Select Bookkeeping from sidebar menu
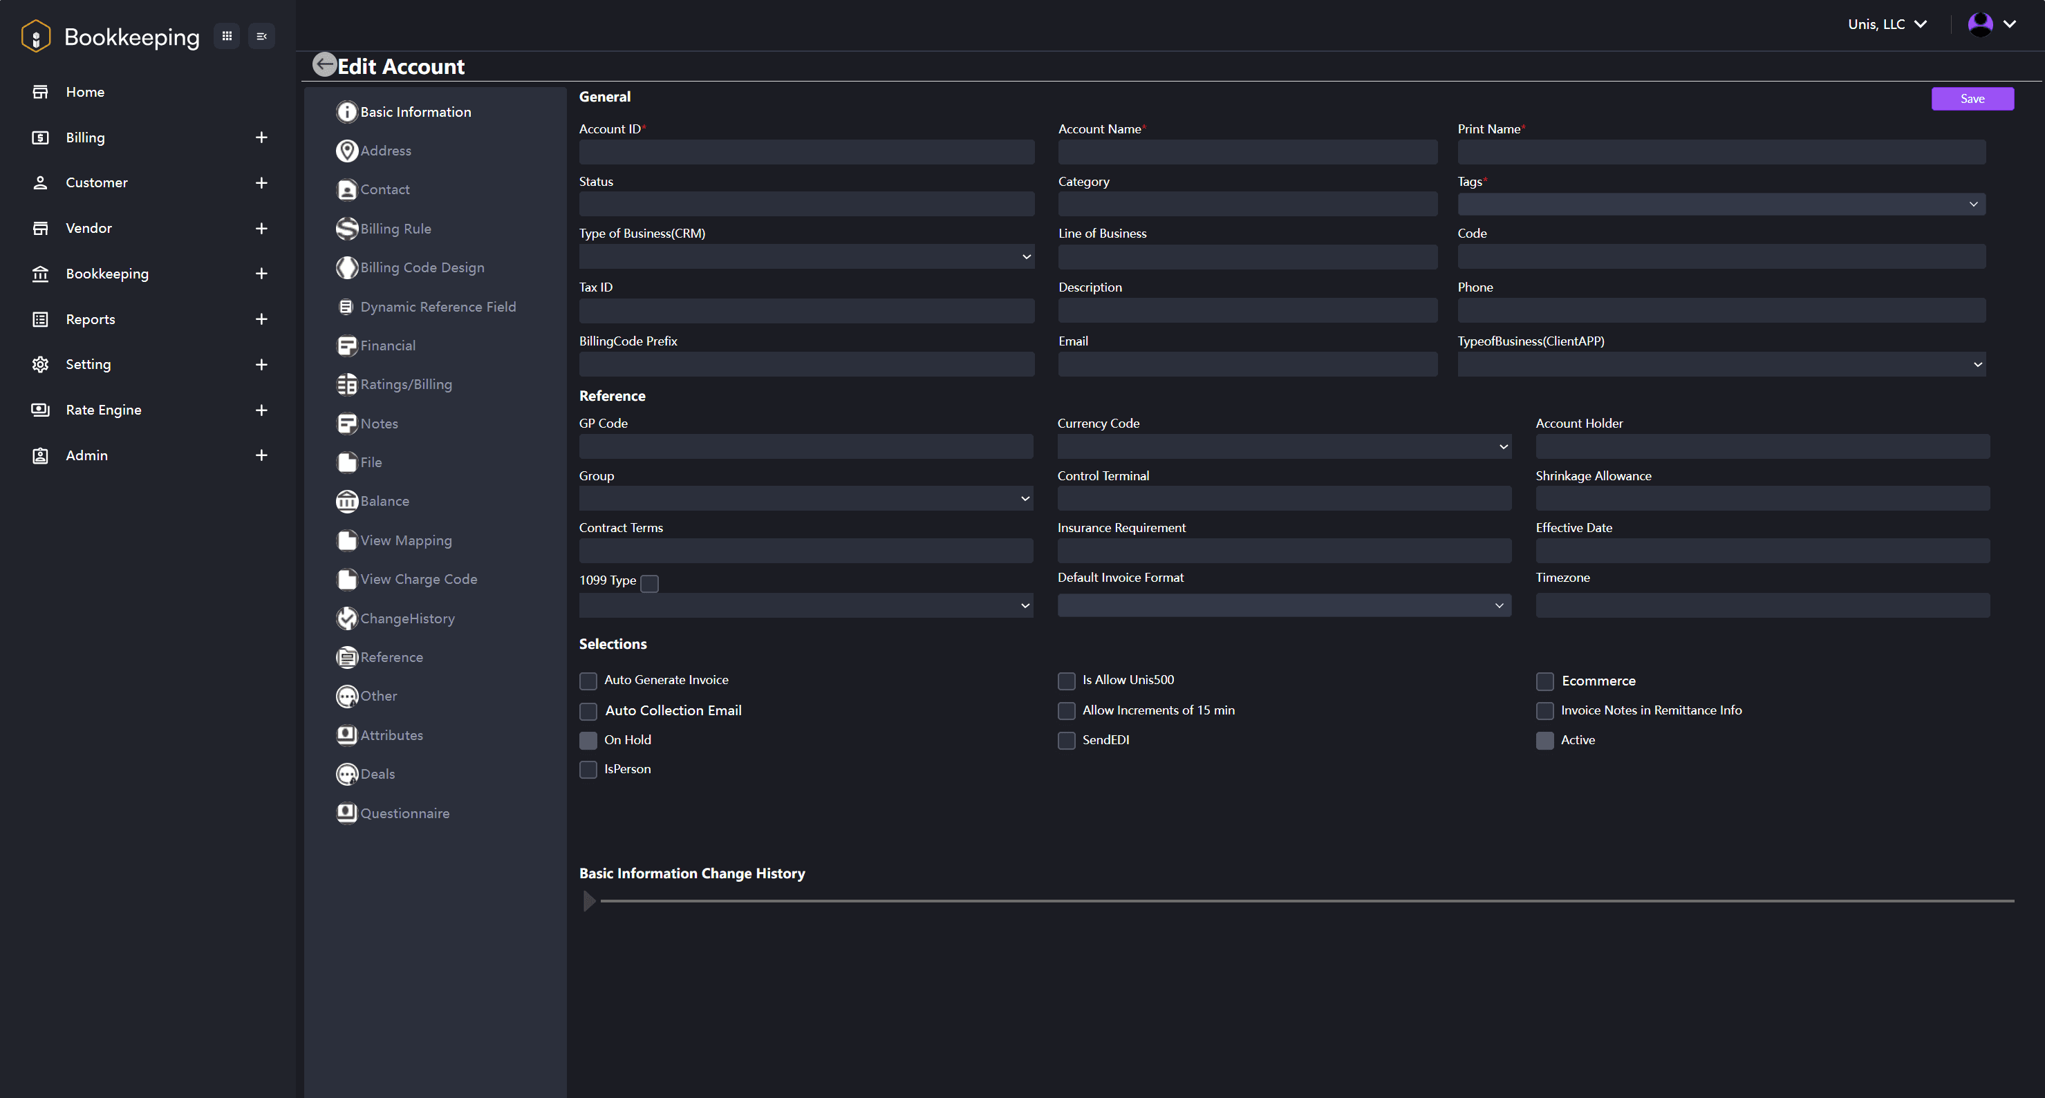The height and width of the screenshot is (1098, 2045). 107,273
